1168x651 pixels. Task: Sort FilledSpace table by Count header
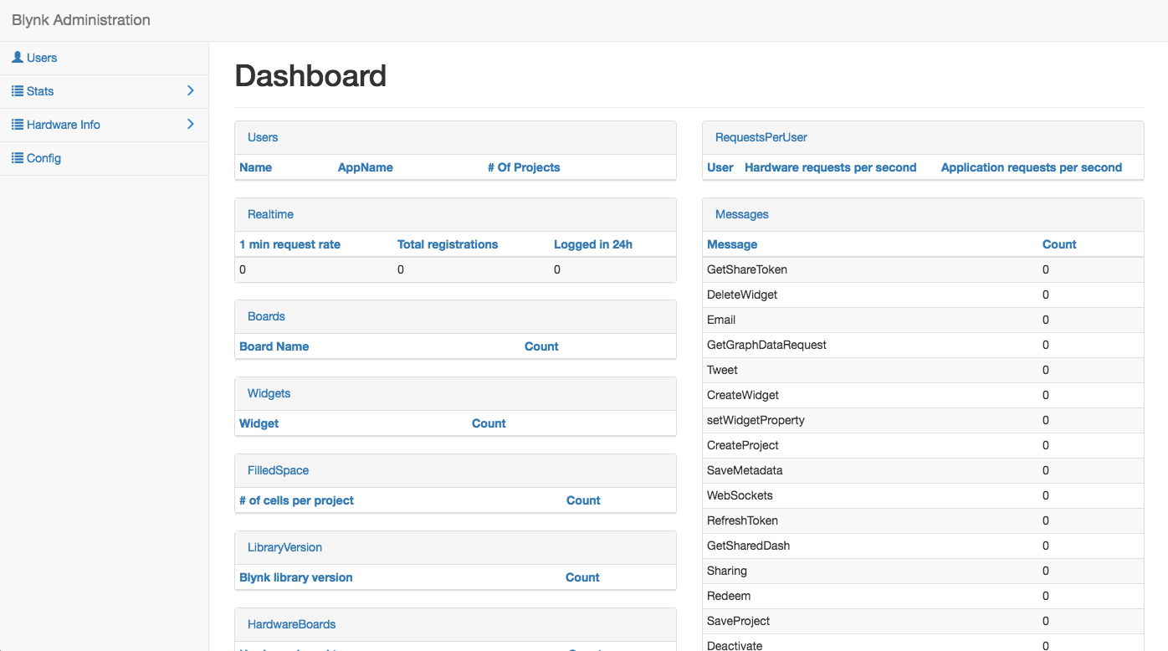tap(583, 500)
